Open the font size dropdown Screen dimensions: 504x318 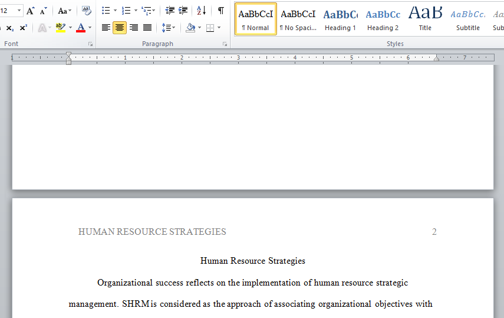click(19, 11)
